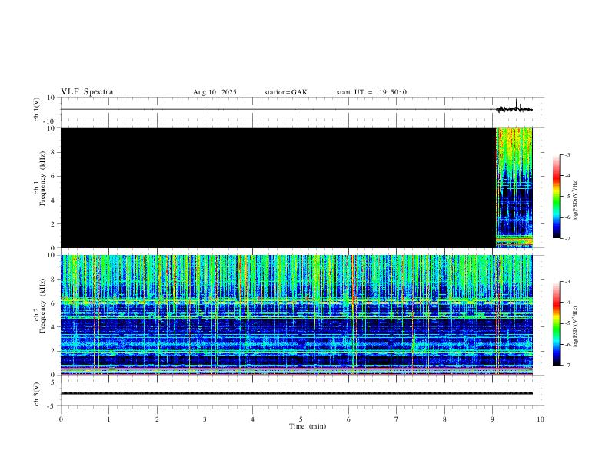
Task: Select the date text "Aug.10, 2025"
Action: (215, 92)
